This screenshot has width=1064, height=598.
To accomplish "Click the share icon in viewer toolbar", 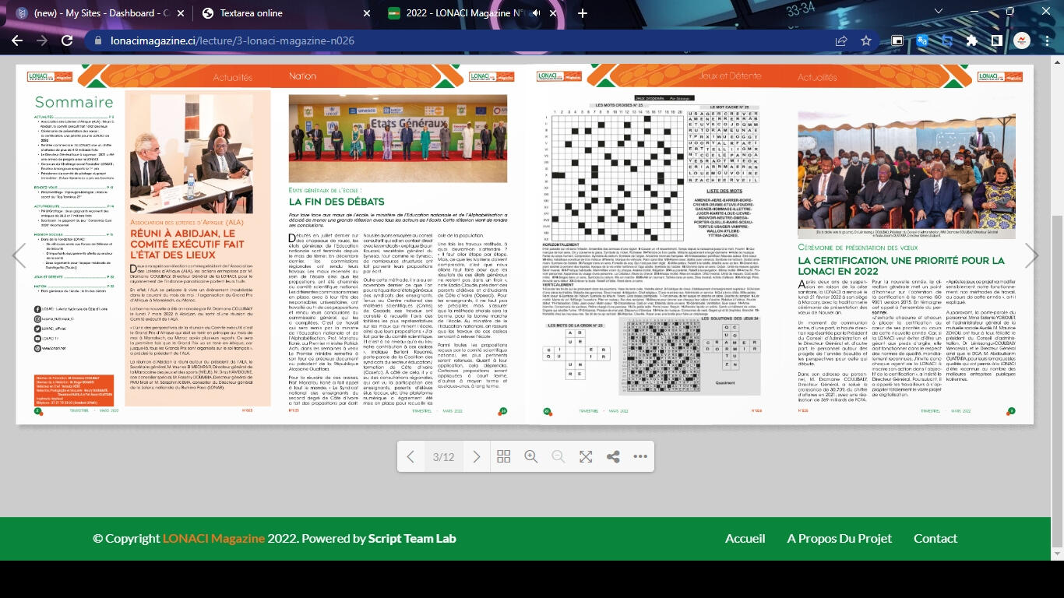I will (x=613, y=457).
